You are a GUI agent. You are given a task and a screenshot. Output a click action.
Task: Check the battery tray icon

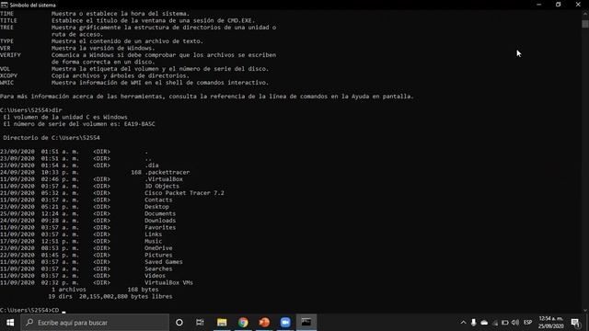[x=505, y=323]
